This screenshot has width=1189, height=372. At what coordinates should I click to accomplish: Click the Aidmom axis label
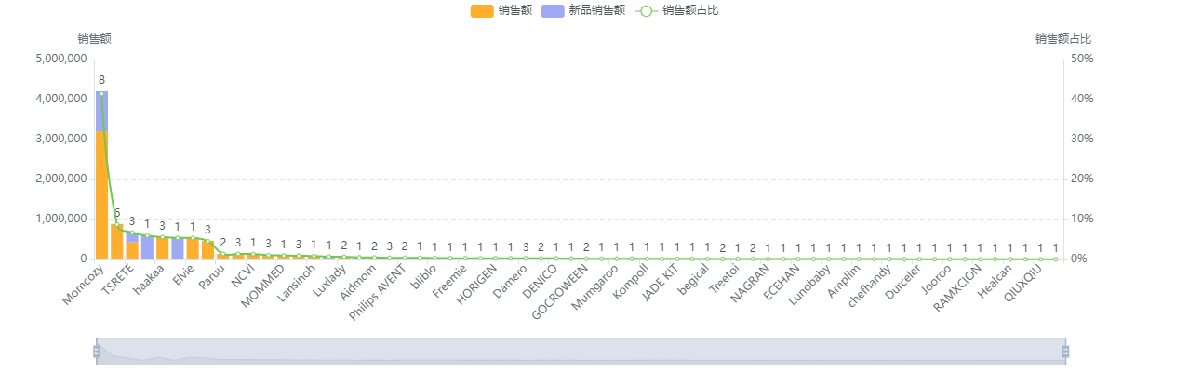tap(358, 281)
